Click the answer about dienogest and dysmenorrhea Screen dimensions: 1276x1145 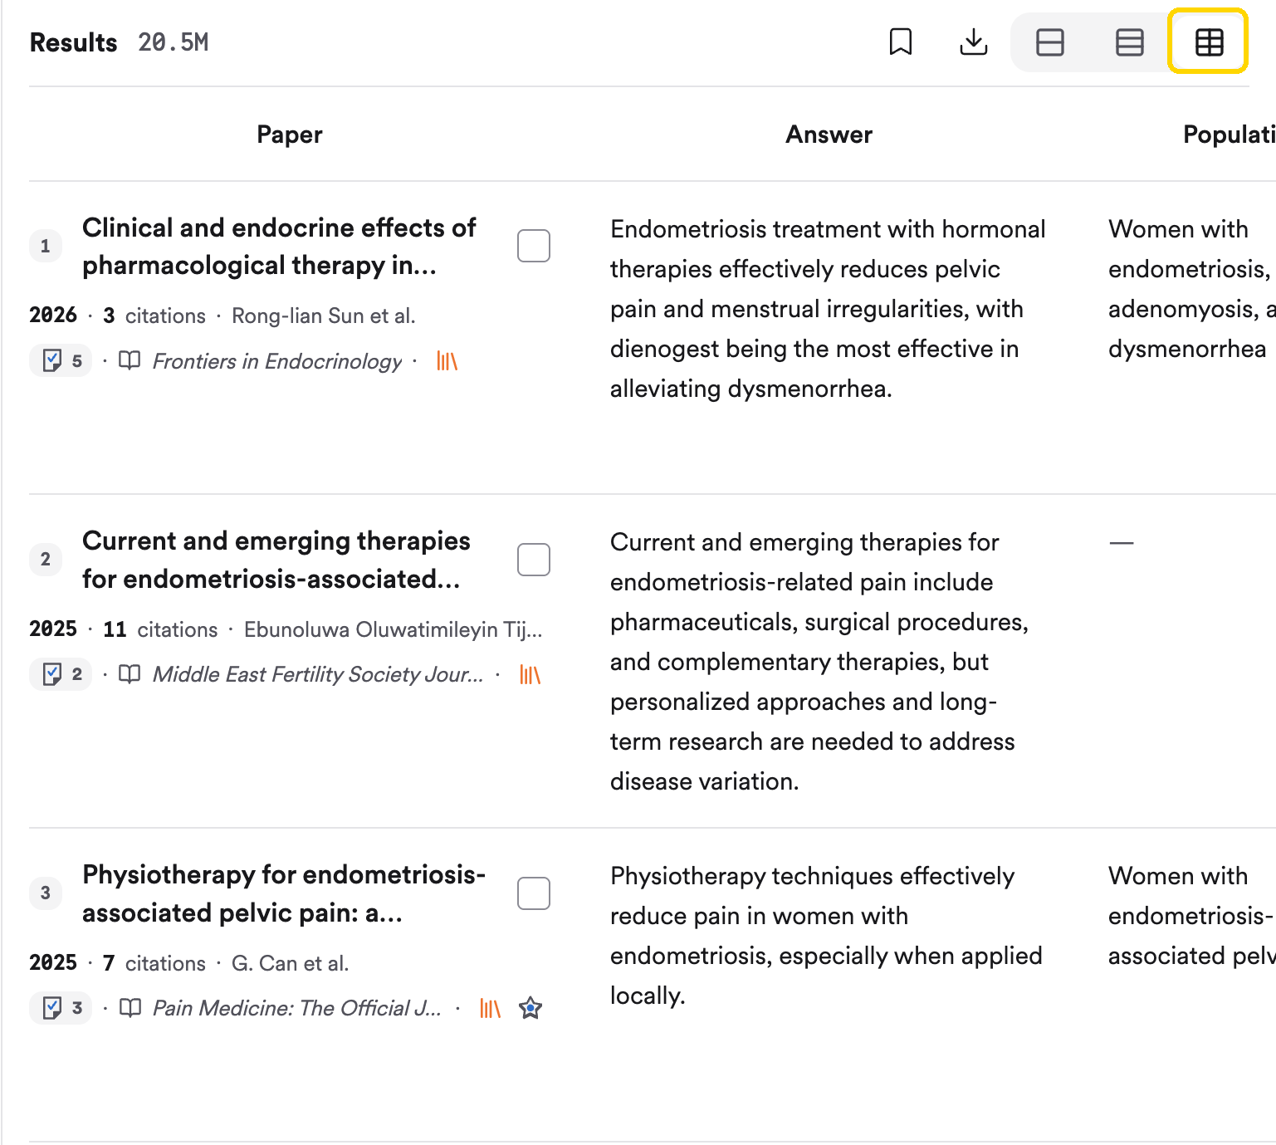click(829, 309)
